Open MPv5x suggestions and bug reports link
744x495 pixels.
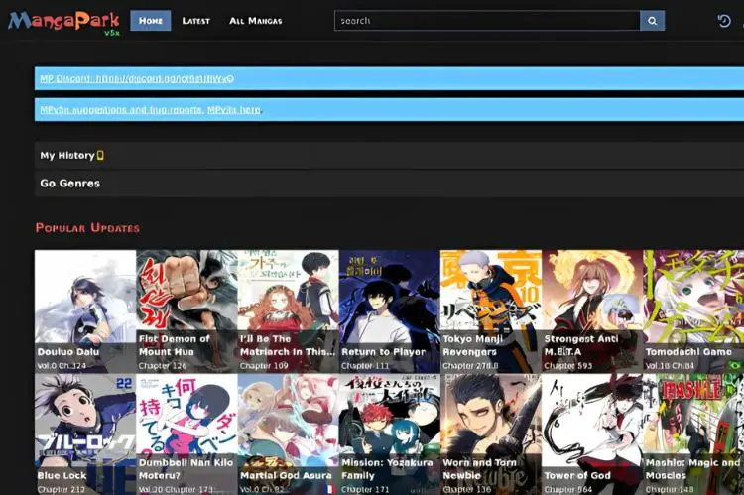(x=121, y=110)
